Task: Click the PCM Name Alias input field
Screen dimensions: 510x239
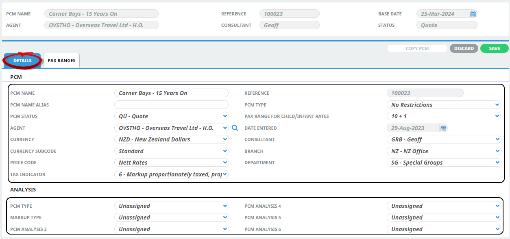Action: [171, 105]
